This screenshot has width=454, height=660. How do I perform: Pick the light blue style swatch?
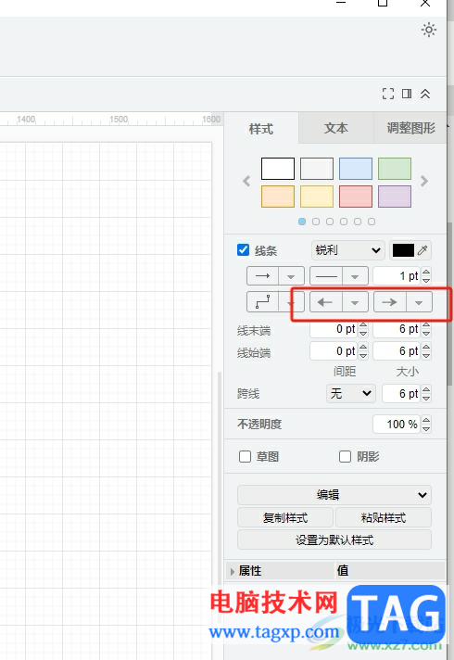pyautogui.click(x=356, y=169)
